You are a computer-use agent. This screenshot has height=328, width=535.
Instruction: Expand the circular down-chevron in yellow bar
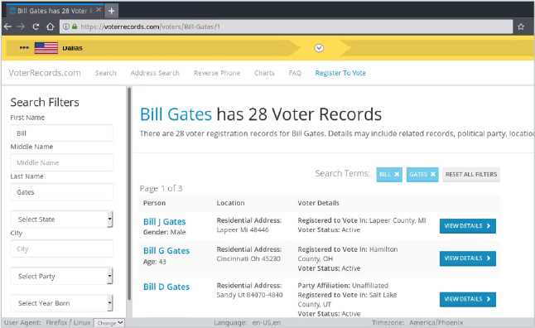pyautogui.click(x=319, y=48)
